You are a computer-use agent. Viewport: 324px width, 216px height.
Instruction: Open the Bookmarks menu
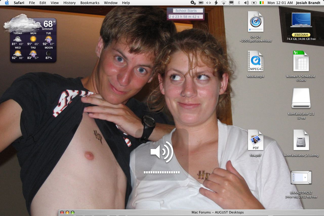tap(90, 3)
